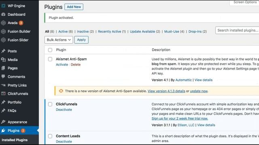This screenshot has height=145, width=259.
Task: Click the Appearance paintbrush icon
Action: (3, 122)
